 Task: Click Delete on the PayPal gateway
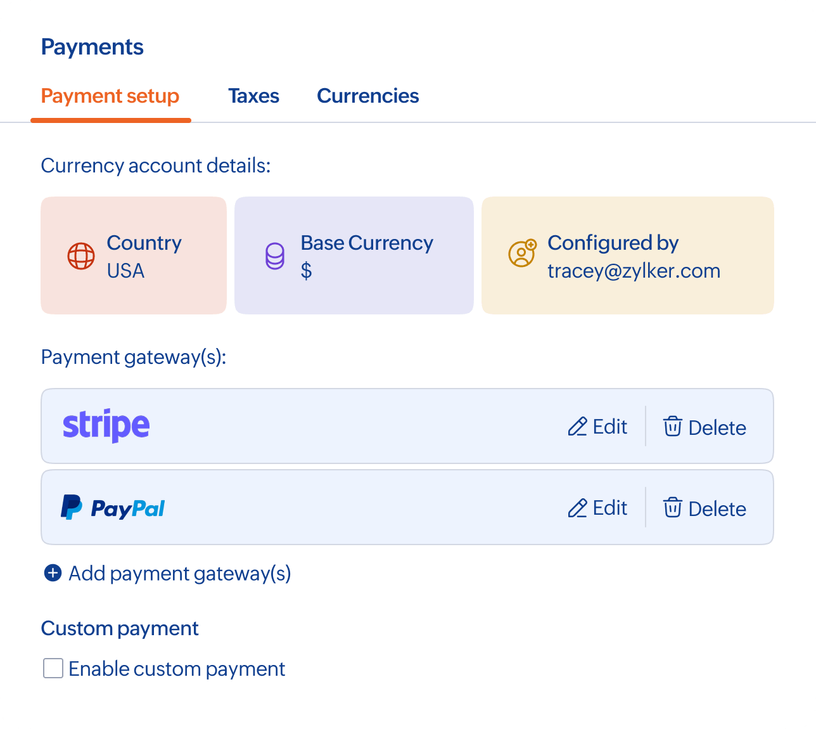(703, 508)
